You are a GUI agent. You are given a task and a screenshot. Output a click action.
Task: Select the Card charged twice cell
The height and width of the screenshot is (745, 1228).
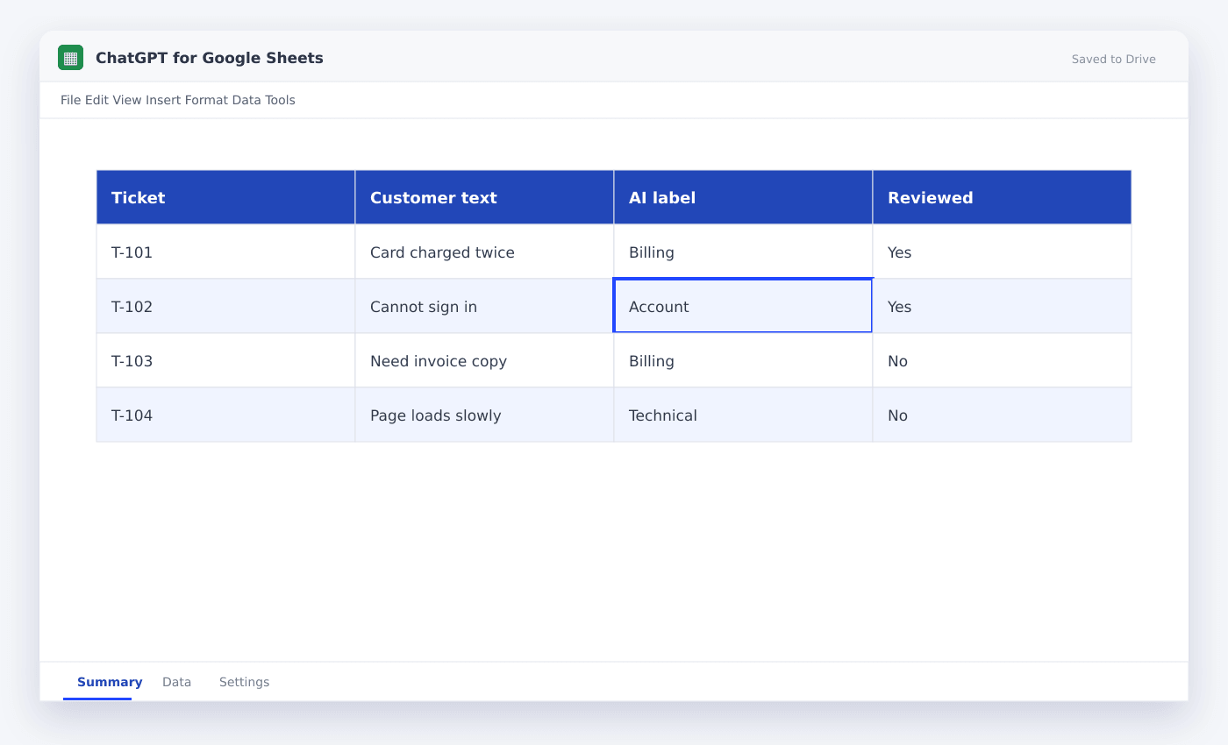point(485,252)
